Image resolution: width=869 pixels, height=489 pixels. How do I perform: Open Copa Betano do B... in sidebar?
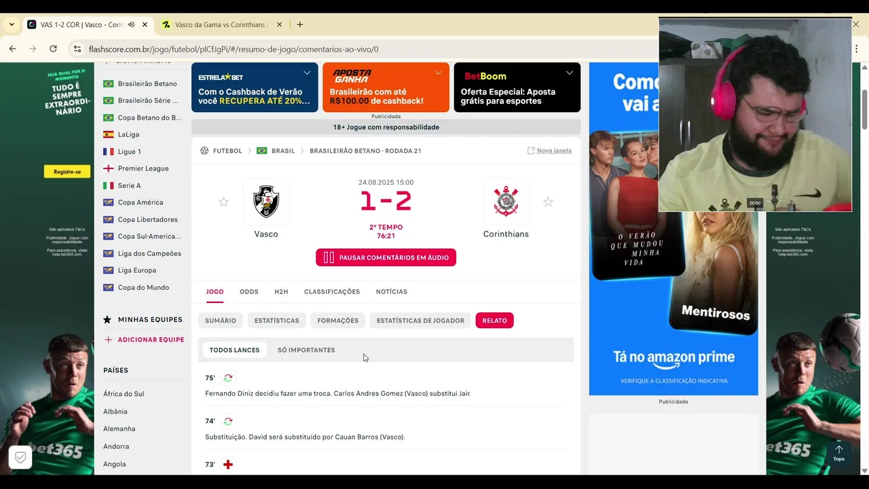[x=143, y=117]
